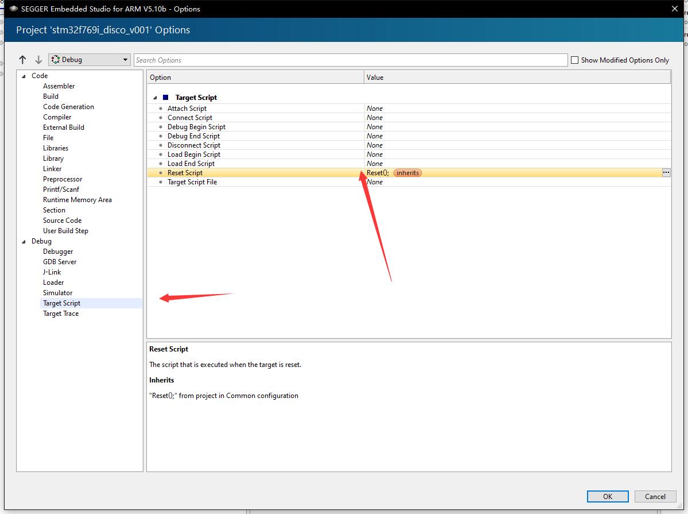
Task: Select the Target Script File row
Action: [409, 182]
